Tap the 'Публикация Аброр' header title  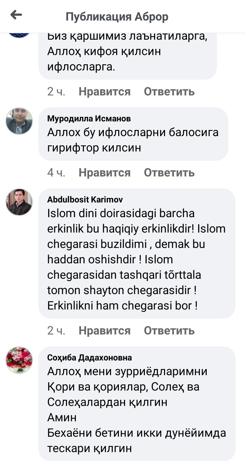tap(117, 16)
